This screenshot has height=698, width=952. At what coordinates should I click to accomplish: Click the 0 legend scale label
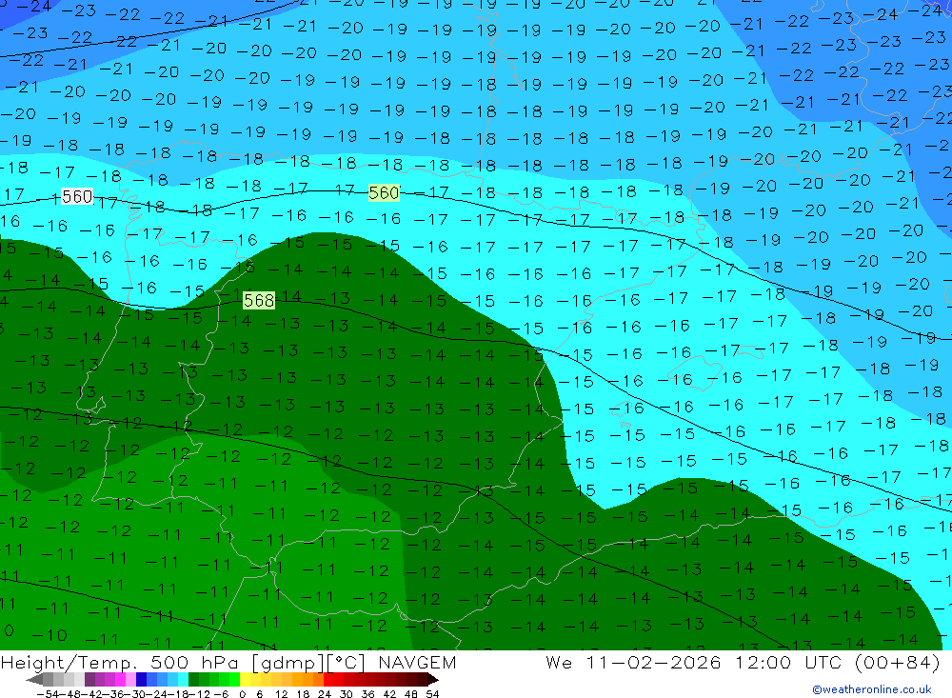pyautogui.click(x=242, y=694)
